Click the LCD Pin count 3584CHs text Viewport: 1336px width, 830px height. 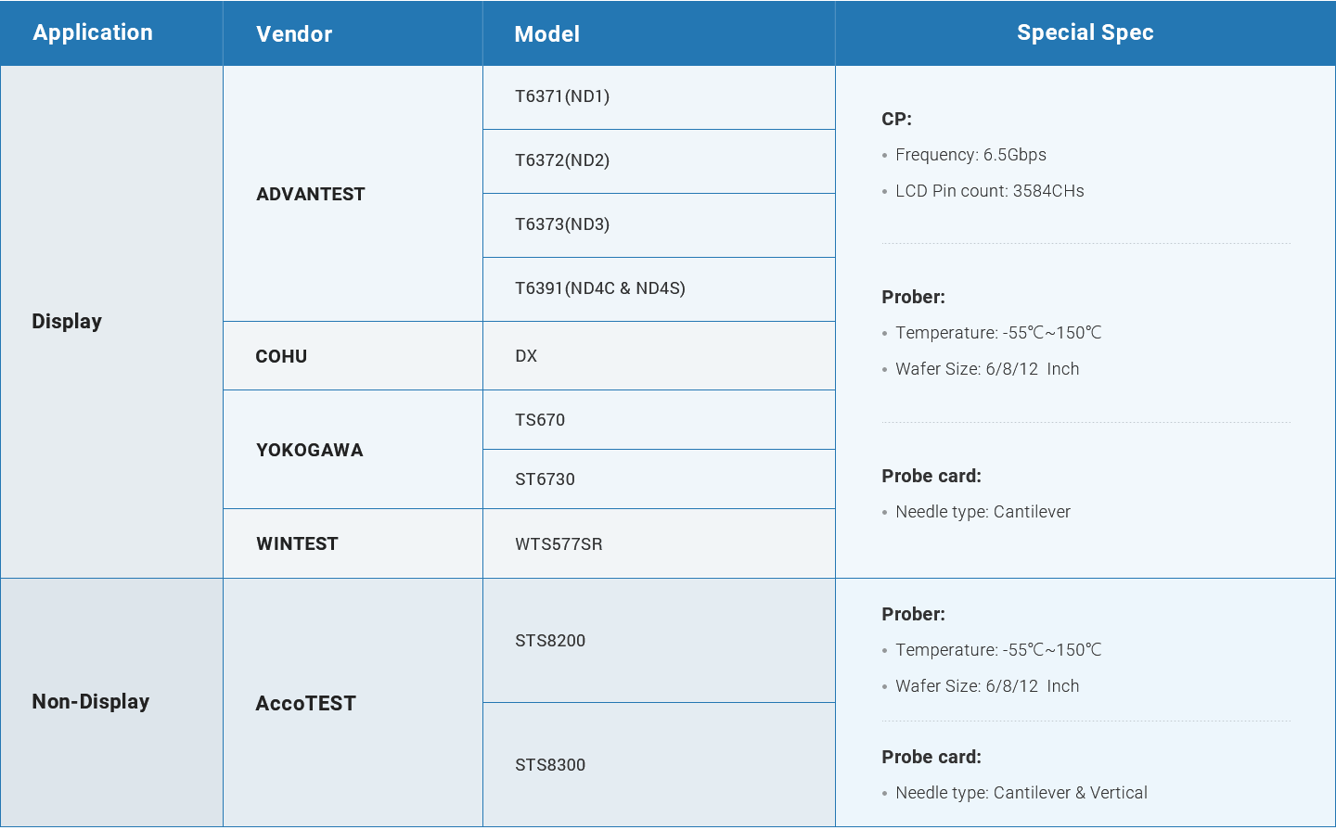tap(989, 191)
